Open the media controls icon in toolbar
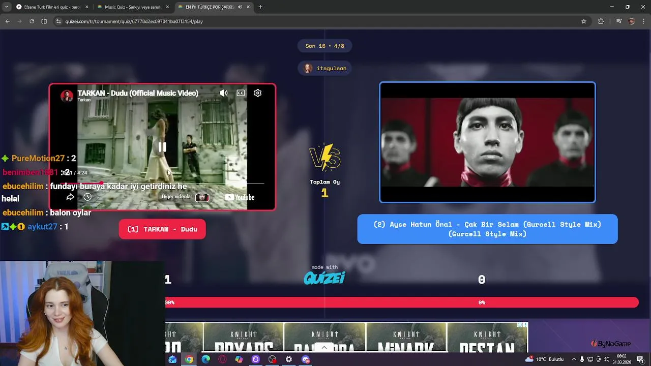The image size is (651, 366). point(618,21)
